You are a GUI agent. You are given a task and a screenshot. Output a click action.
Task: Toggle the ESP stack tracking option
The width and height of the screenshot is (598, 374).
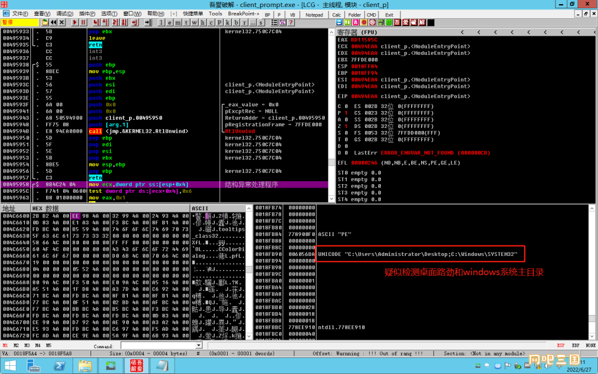[x=560, y=345]
